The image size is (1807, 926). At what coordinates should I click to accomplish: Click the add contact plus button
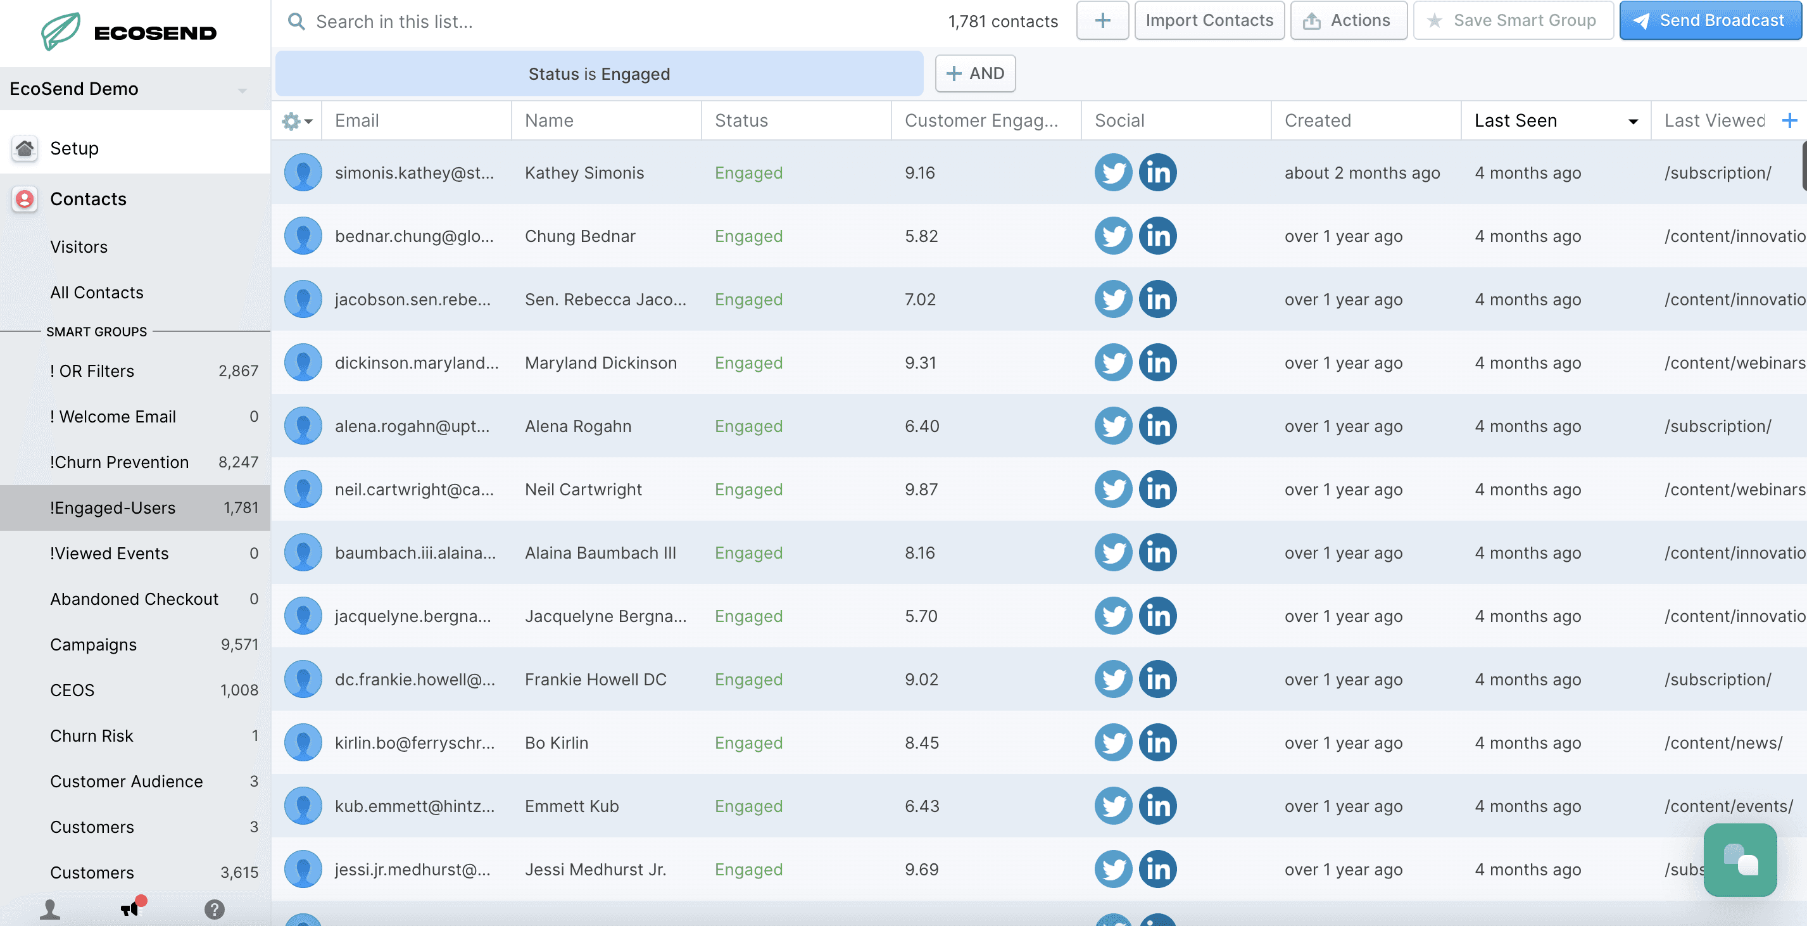click(x=1102, y=20)
